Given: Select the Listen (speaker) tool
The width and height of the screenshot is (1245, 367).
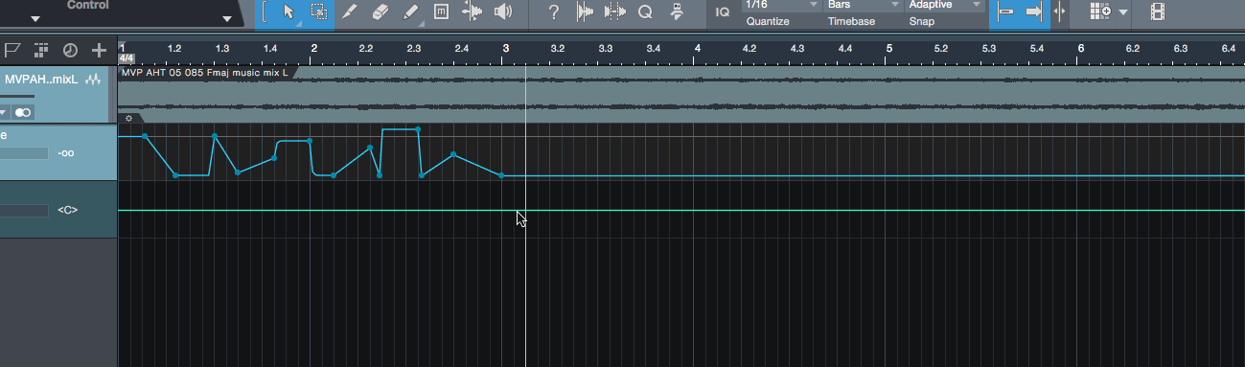Looking at the screenshot, I should 502,12.
